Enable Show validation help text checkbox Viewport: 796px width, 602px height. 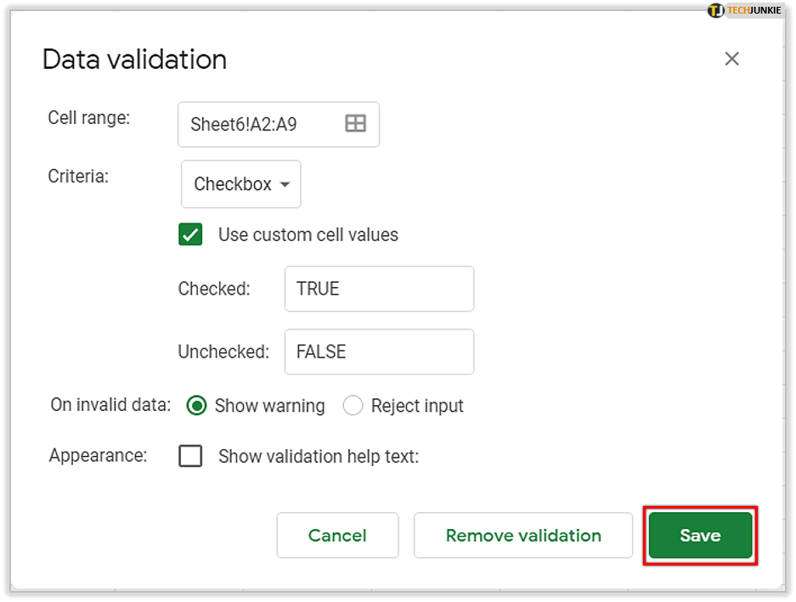tap(190, 457)
